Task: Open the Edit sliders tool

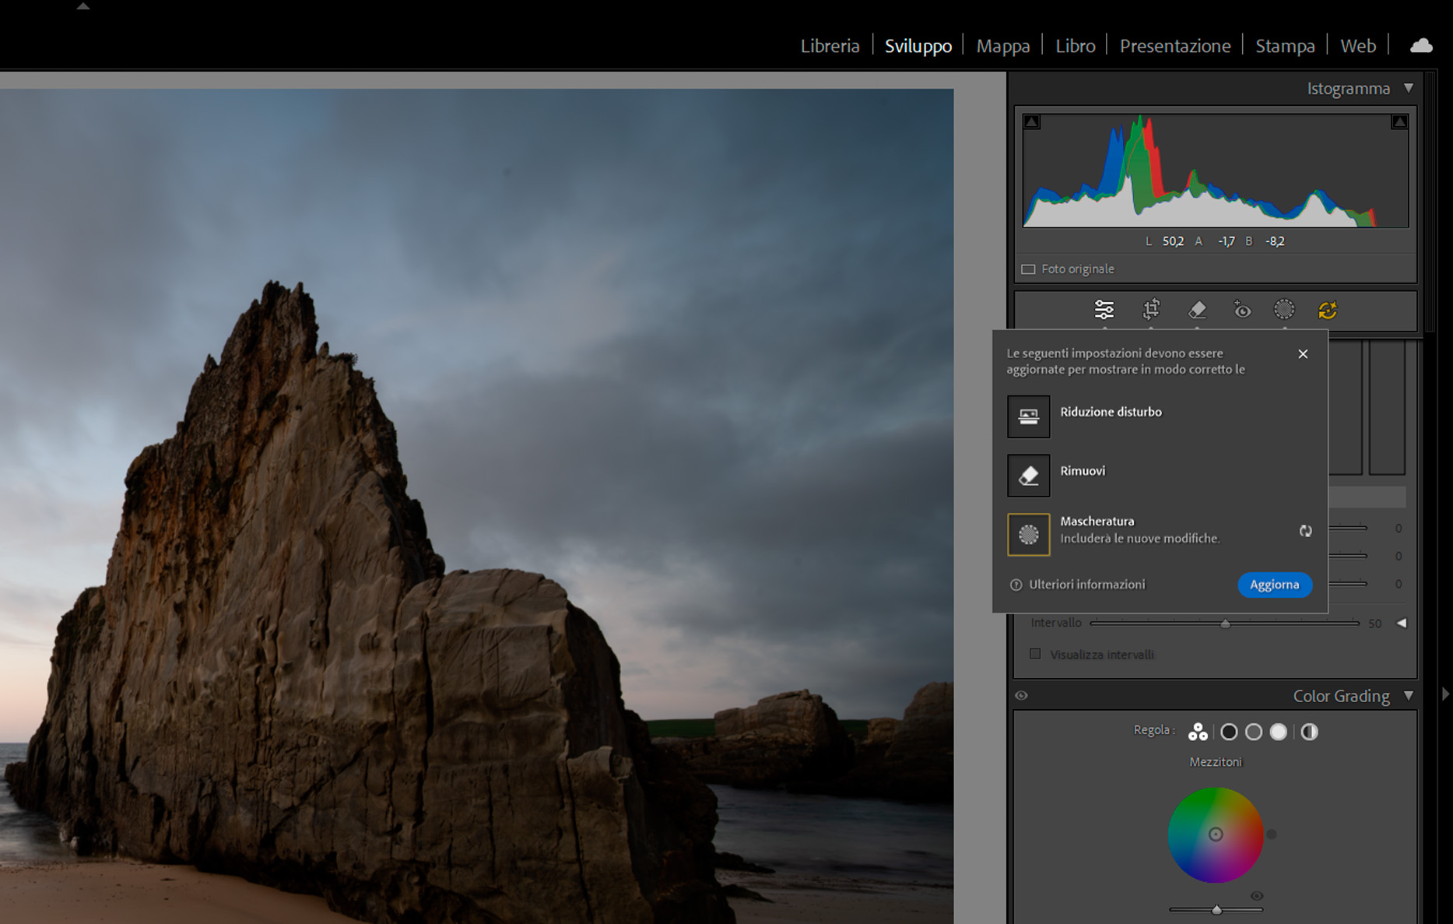Action: [1104, 310]
